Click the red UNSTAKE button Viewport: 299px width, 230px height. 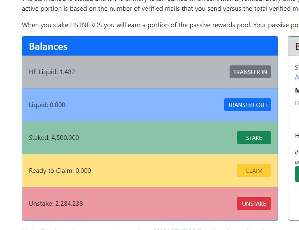(x=254, y=203)
